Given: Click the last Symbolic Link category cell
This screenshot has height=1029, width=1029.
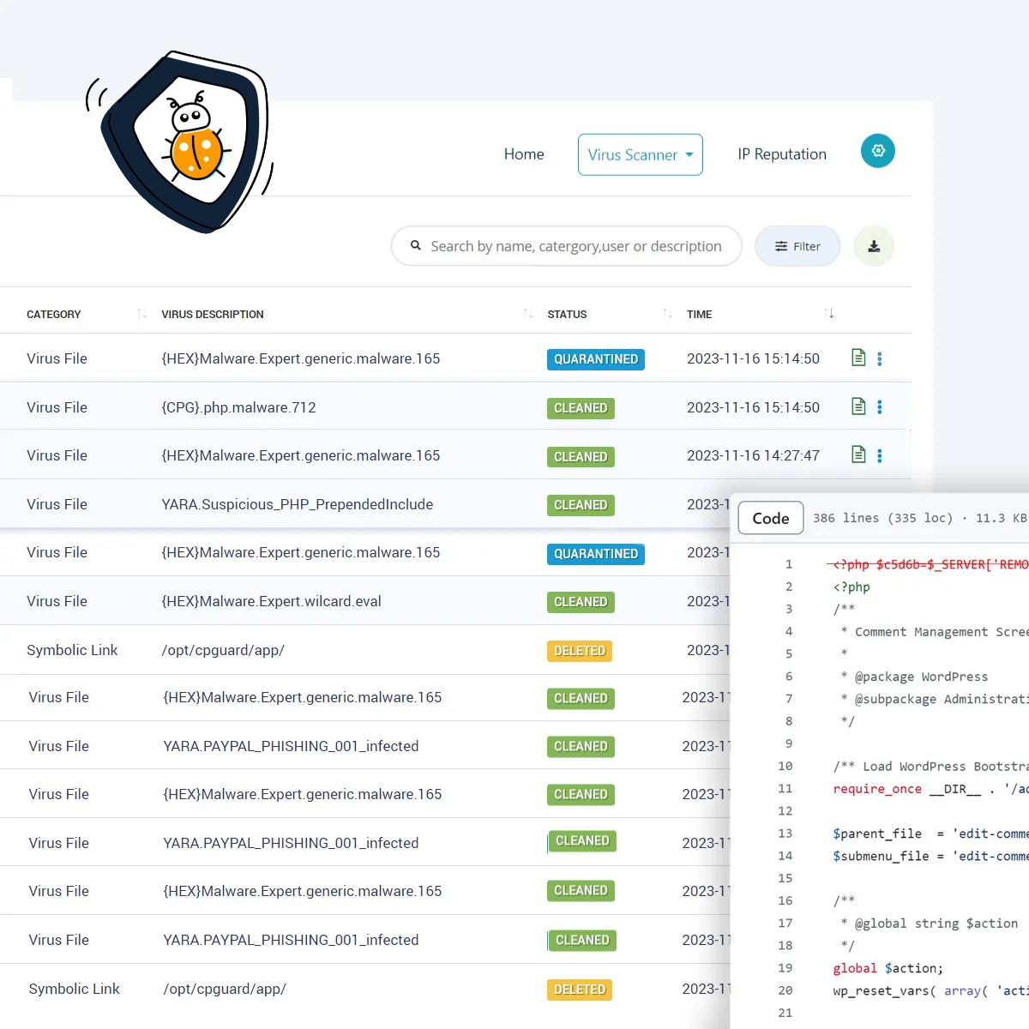Looking at the screenshot, I should pyautogui.click(x=74, y=989).
